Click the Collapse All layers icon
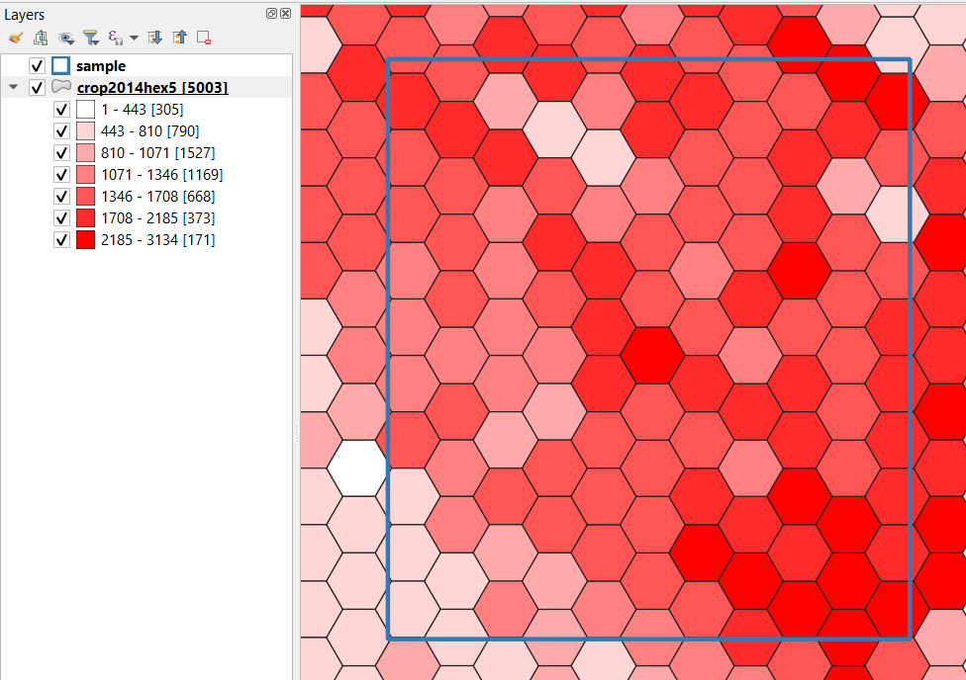 [179, 38]
